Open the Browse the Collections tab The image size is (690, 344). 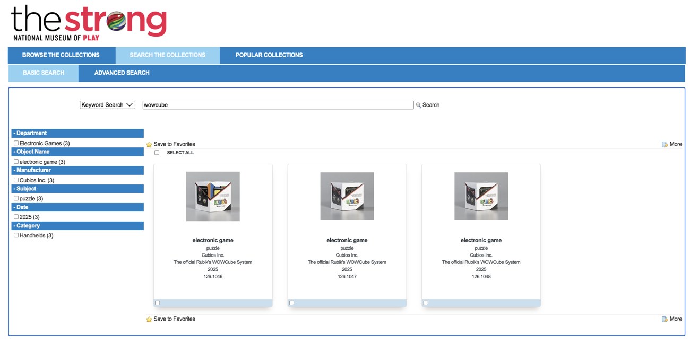(x=61, y=55)
